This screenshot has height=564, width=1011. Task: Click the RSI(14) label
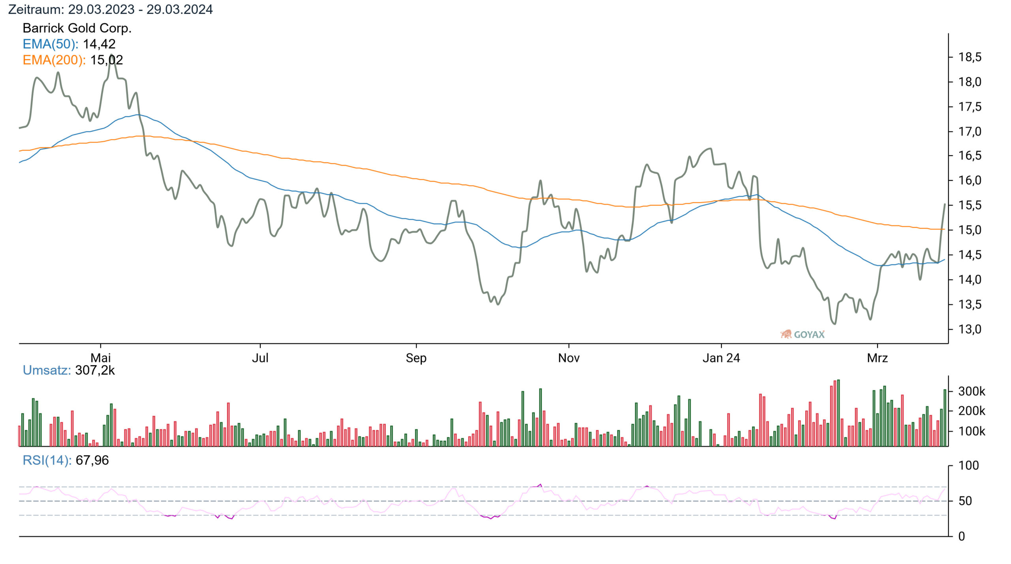pos(47,460)
